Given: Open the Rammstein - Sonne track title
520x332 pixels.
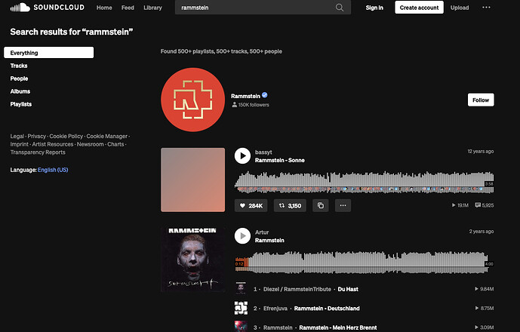Looking at the screenshot, I should click(x=279, y=160).
